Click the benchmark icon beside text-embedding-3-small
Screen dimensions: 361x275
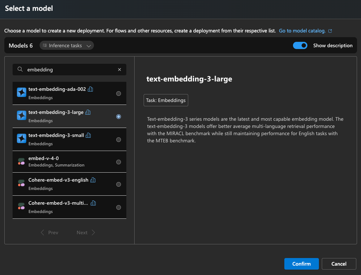click(88, 135)
